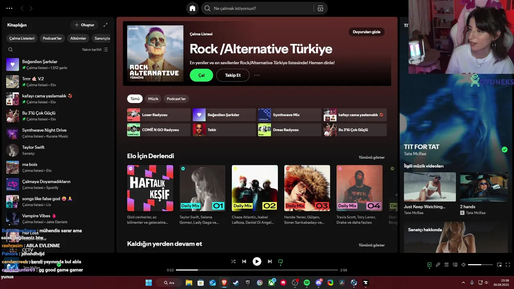
Task: Open Windows Start menu
Action: (149, 283)
